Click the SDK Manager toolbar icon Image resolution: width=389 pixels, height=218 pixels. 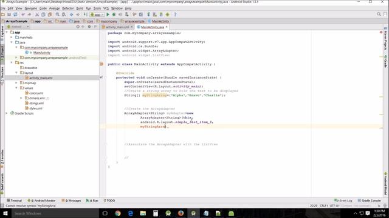coord(161,15)
